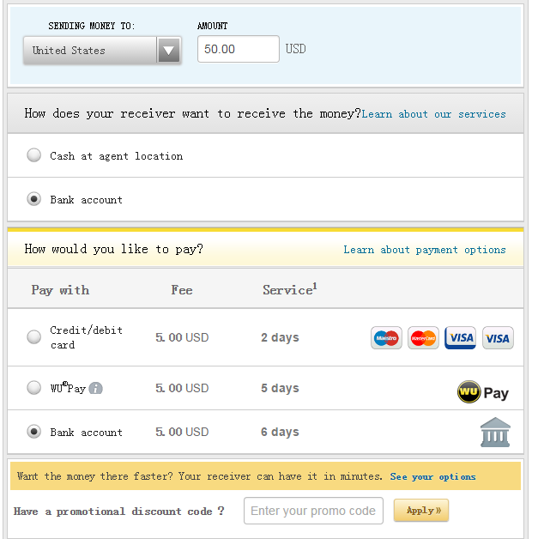This screenshot has width=538, height=539.
Task: Click the See your options link
Action: (x=432, y=476)
